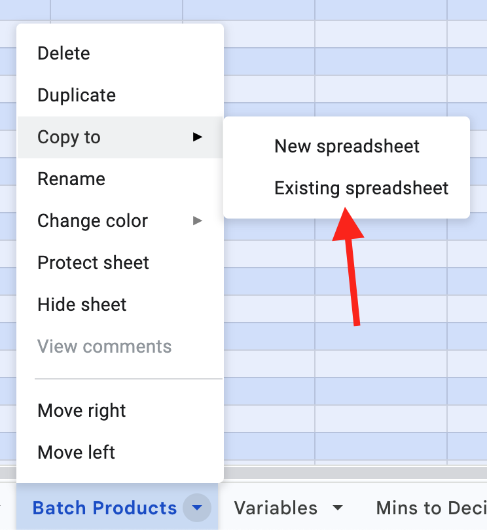Select Hide sheet from the menu
Screen dimensions: 487x530
point(82,305)
